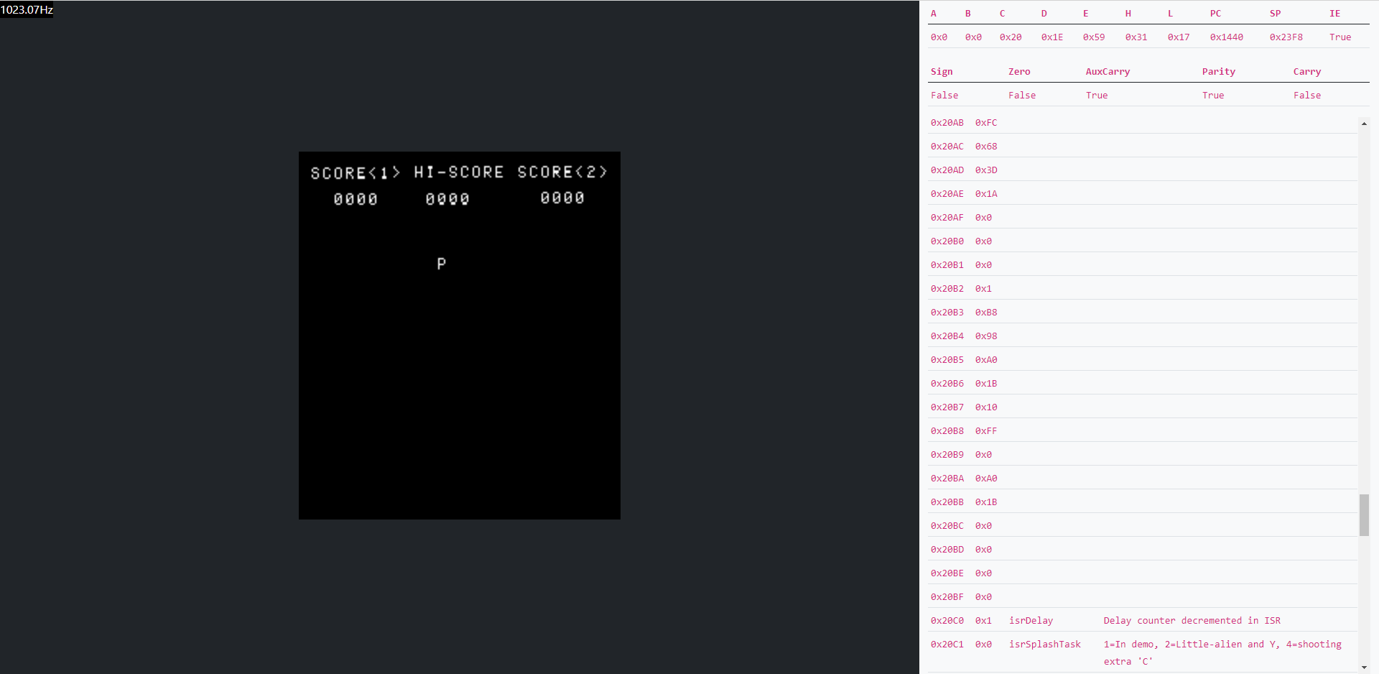Click memory address 0x20B5 row
This screenshot has height=674, width=1379.
(x=1143, y=360)
